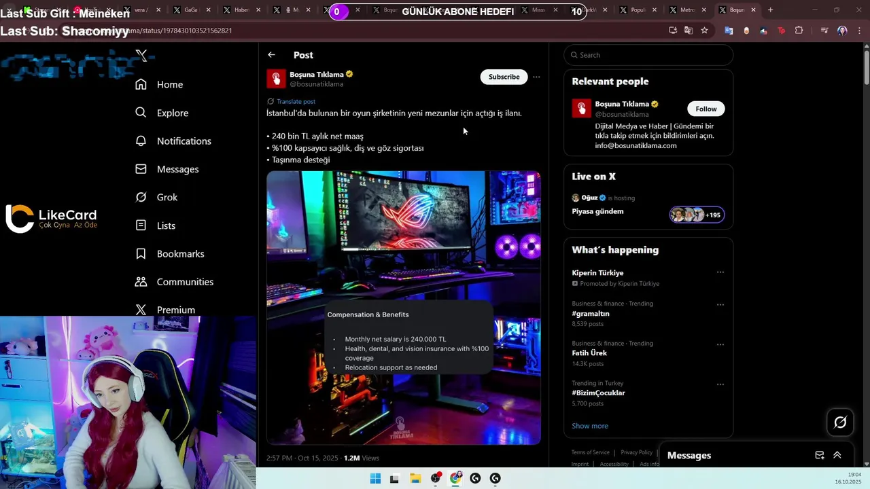Open Chrome from the taskbar
Image resolution: width=870 pixels, height=489 pixels.
[455, 479]
